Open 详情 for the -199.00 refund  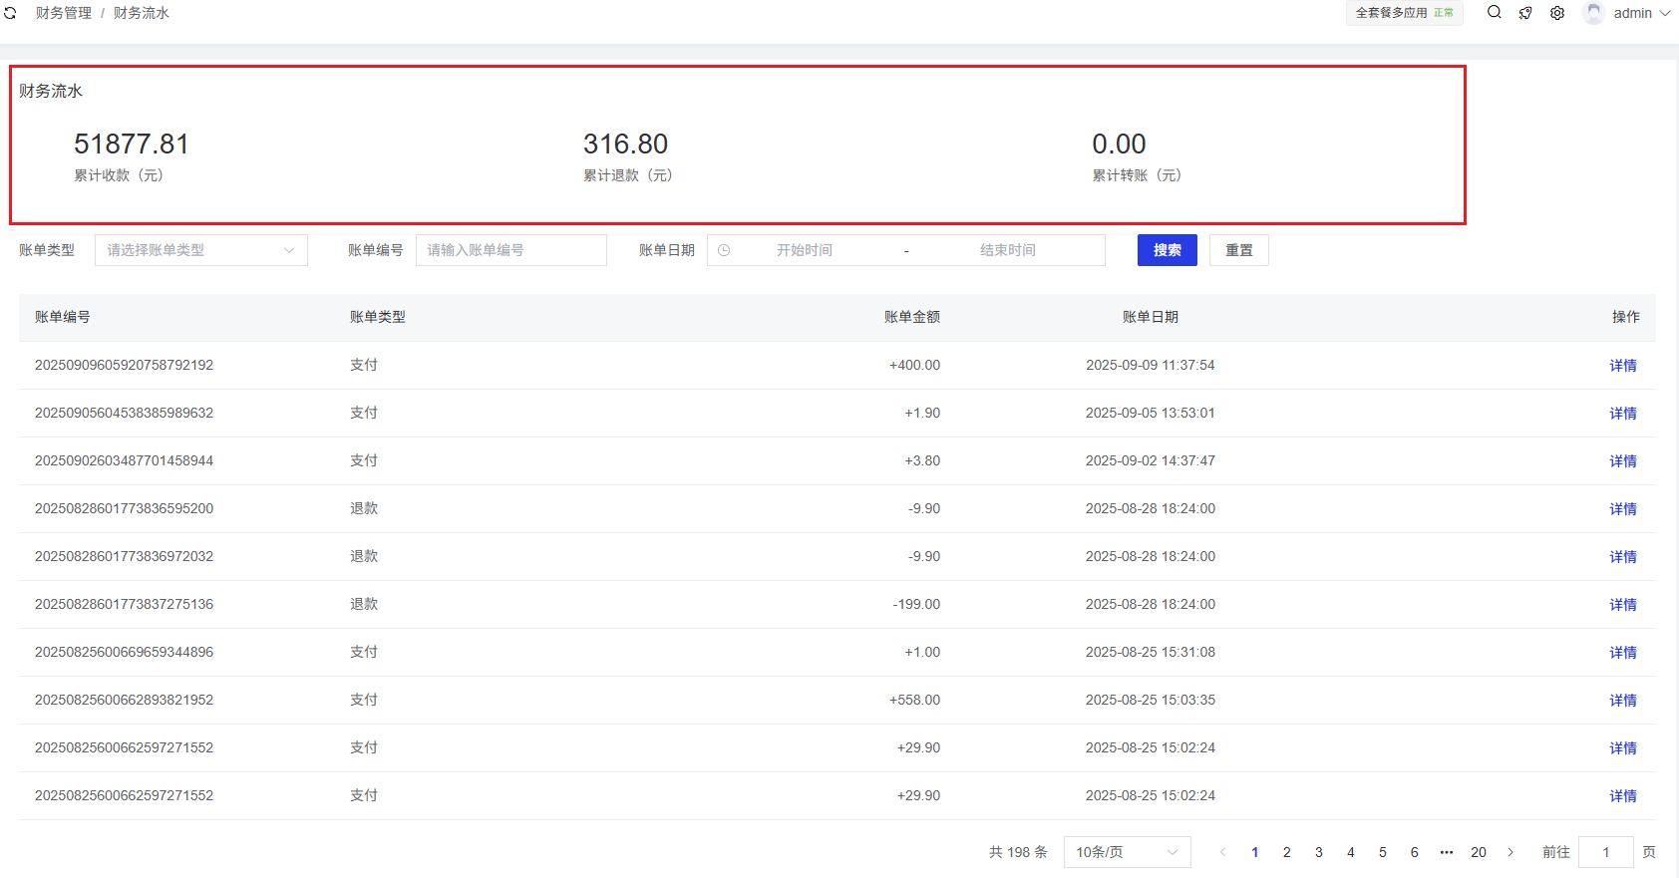click(1622, 605)
